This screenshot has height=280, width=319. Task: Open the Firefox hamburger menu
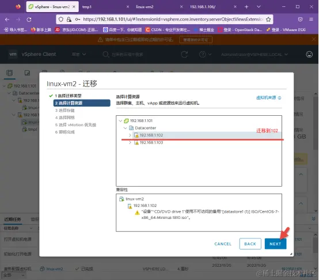tap(311, 20)
